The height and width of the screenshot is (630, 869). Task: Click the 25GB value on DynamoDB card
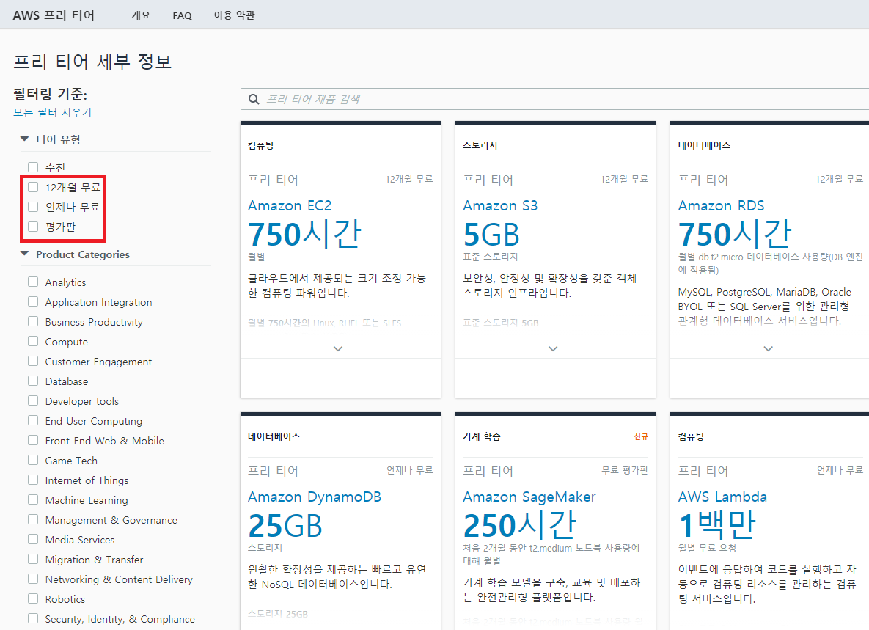coord(285,526)
